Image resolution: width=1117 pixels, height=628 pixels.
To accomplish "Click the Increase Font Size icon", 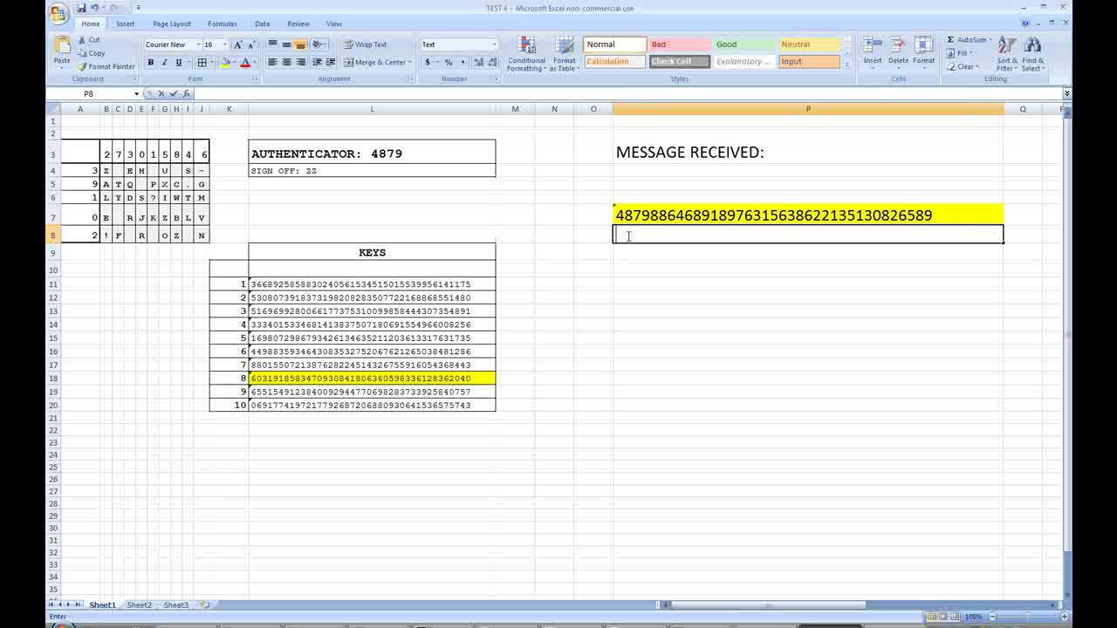I will pos(238,44).
